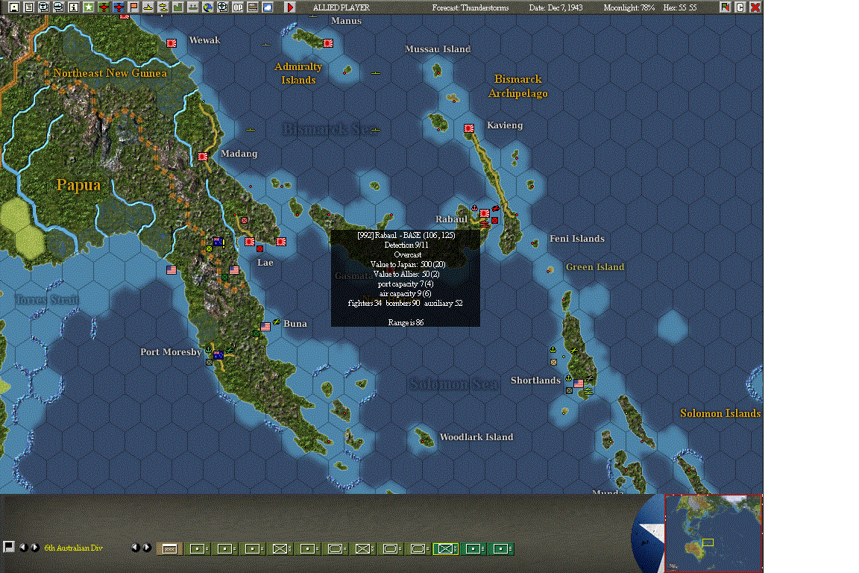Go to previous unit before 6th Australian Div
The height and width of the screenshot is (573, 859).
coord(24,547)
